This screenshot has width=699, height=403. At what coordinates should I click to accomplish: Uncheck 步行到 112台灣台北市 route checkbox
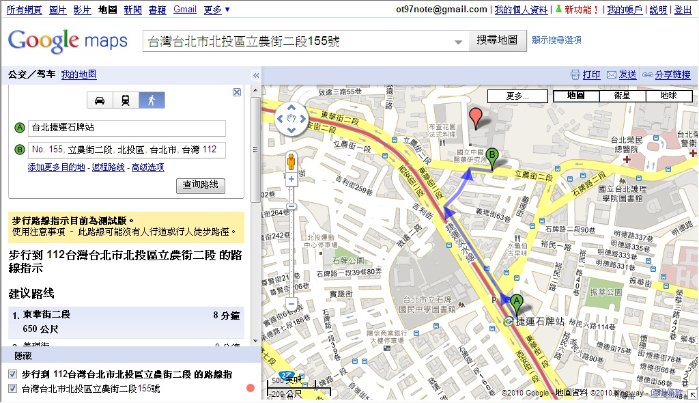tap(12, 374)
